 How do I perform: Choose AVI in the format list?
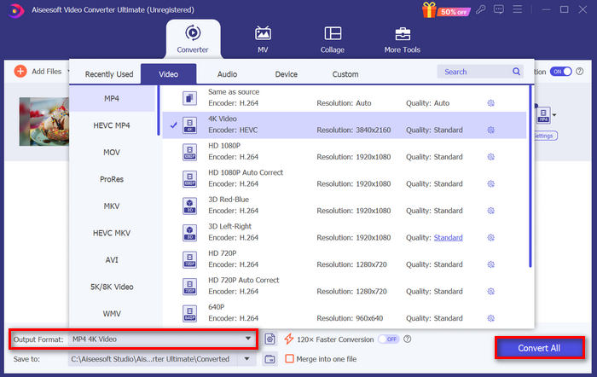click(112, 259)
